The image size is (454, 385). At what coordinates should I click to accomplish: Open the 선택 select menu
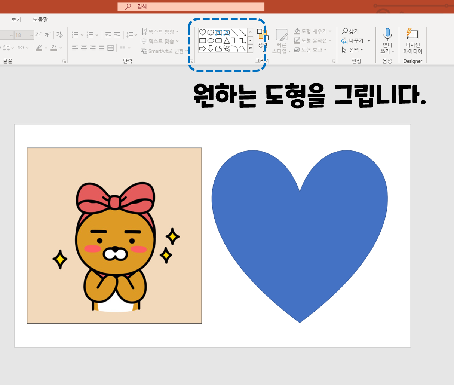coord(353,49)
